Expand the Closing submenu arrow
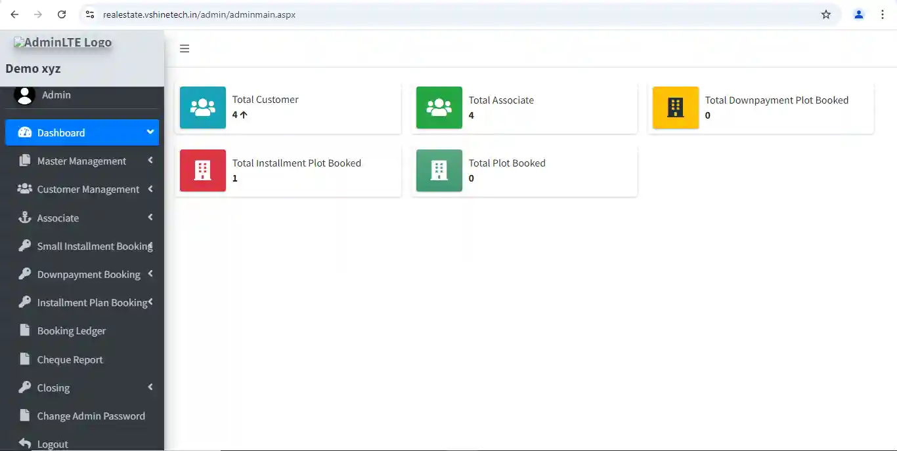This screenshot has width=897, height=451. click(150, 387)
